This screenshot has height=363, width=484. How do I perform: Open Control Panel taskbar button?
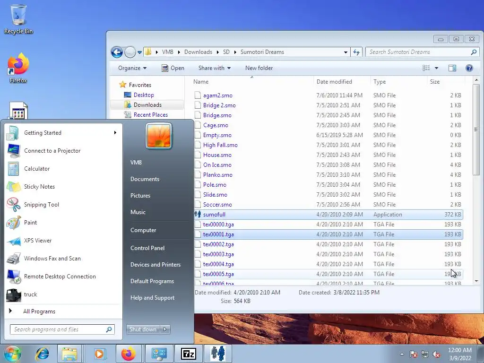(158, 354)
